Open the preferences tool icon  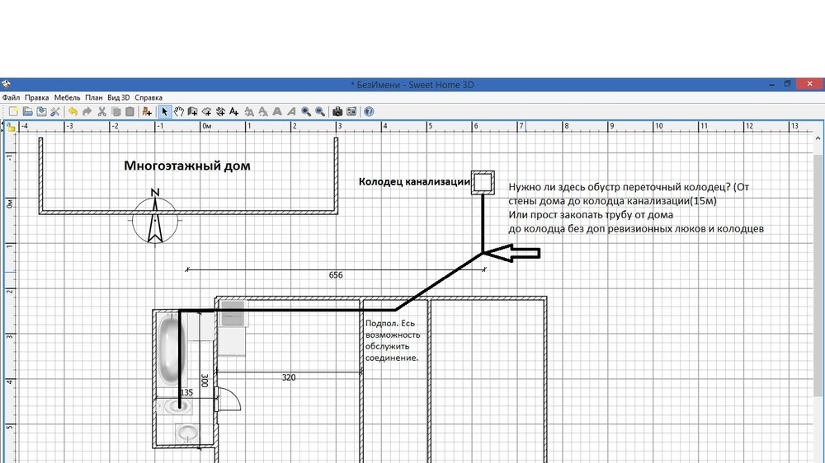pos(55,111)
